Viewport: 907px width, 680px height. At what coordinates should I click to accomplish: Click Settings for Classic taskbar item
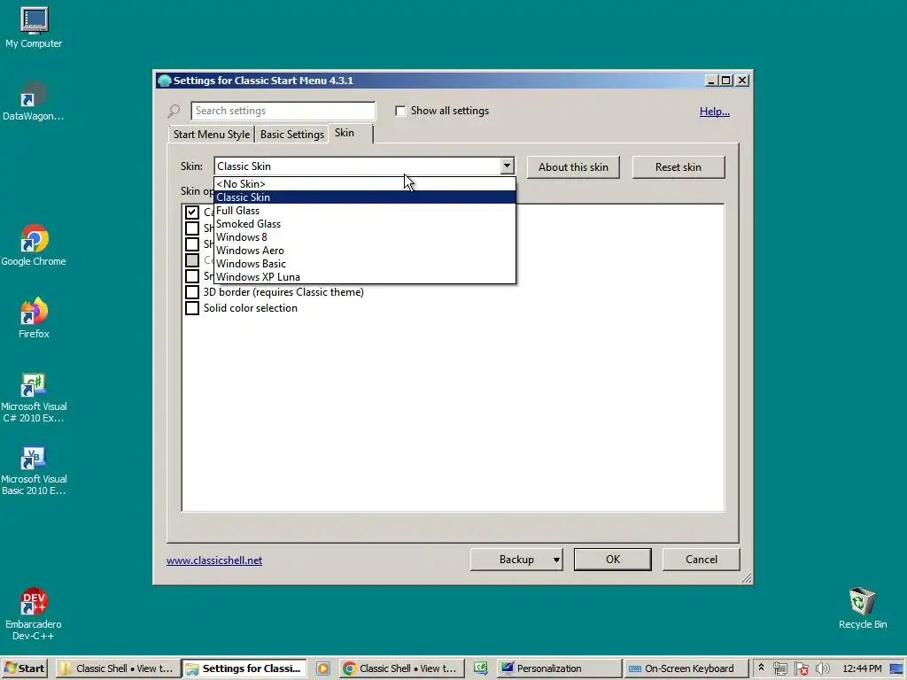(244, 668)
